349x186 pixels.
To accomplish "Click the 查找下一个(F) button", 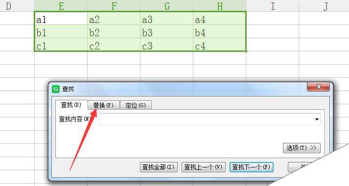I will (x=251, y=167).
